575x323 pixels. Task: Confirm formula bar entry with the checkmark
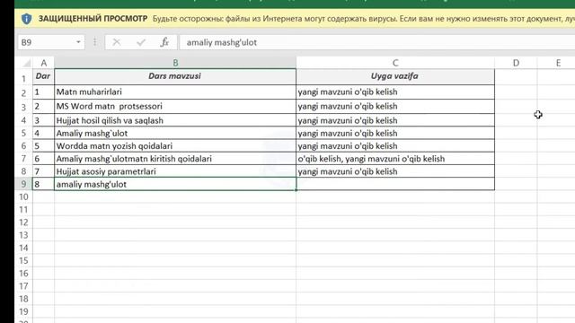(141, 42)
